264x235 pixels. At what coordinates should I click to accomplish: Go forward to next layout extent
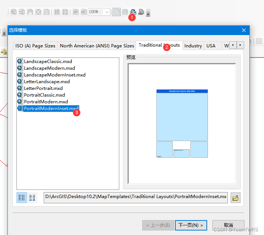84,12
